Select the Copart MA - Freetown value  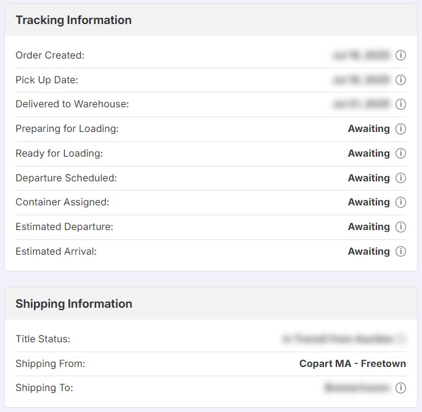point(352,363)
